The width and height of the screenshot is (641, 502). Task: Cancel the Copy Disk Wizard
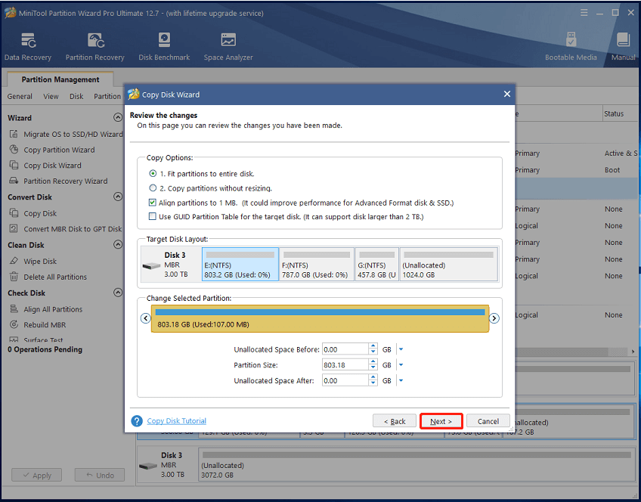[488, 421]
